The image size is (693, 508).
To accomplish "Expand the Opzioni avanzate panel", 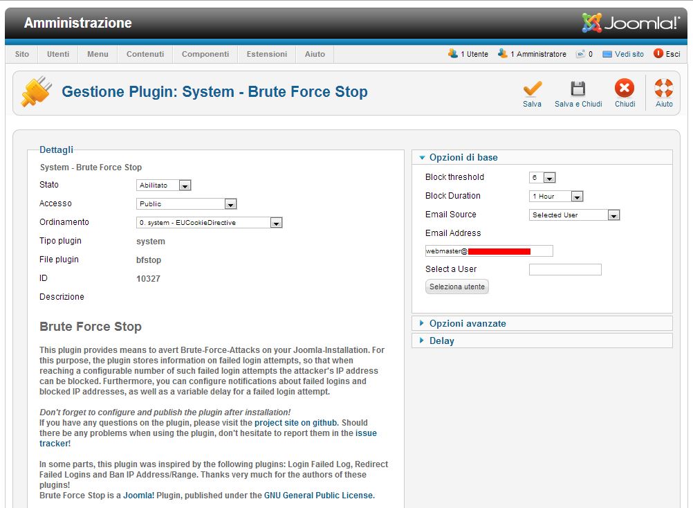I will click(x=542, y=323).
